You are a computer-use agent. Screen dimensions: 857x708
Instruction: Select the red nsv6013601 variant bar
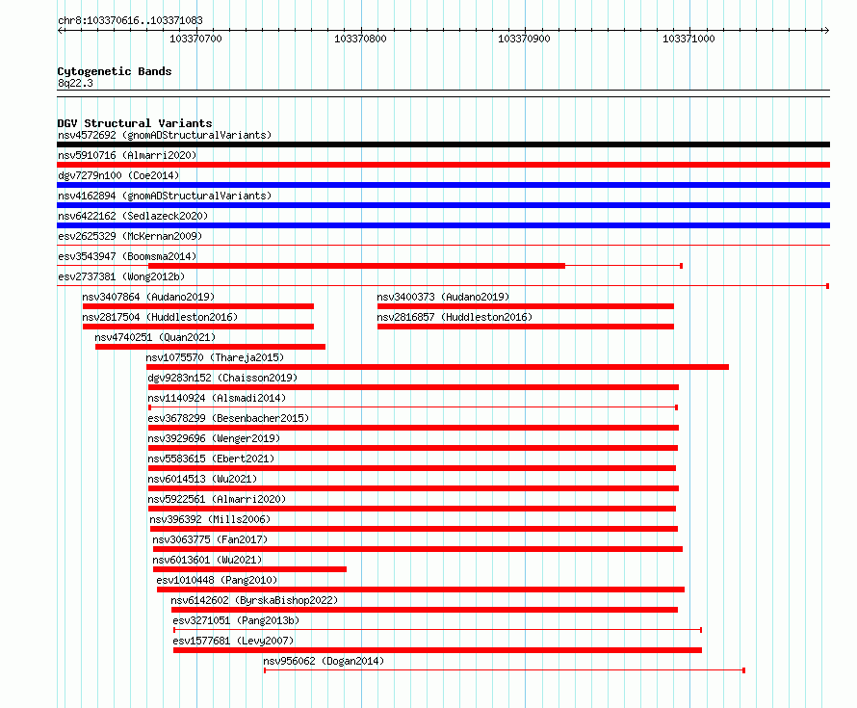tap(249, 569)
